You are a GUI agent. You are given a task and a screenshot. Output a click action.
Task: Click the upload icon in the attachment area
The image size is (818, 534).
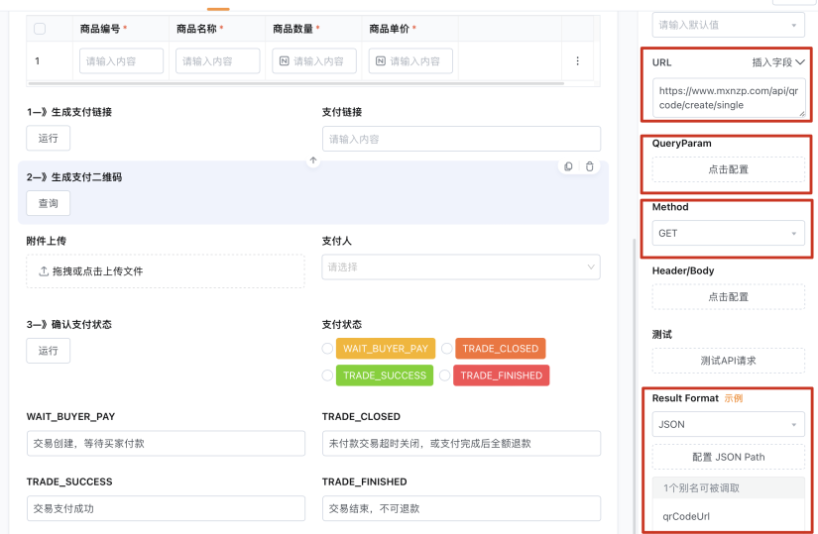[44, 271]
